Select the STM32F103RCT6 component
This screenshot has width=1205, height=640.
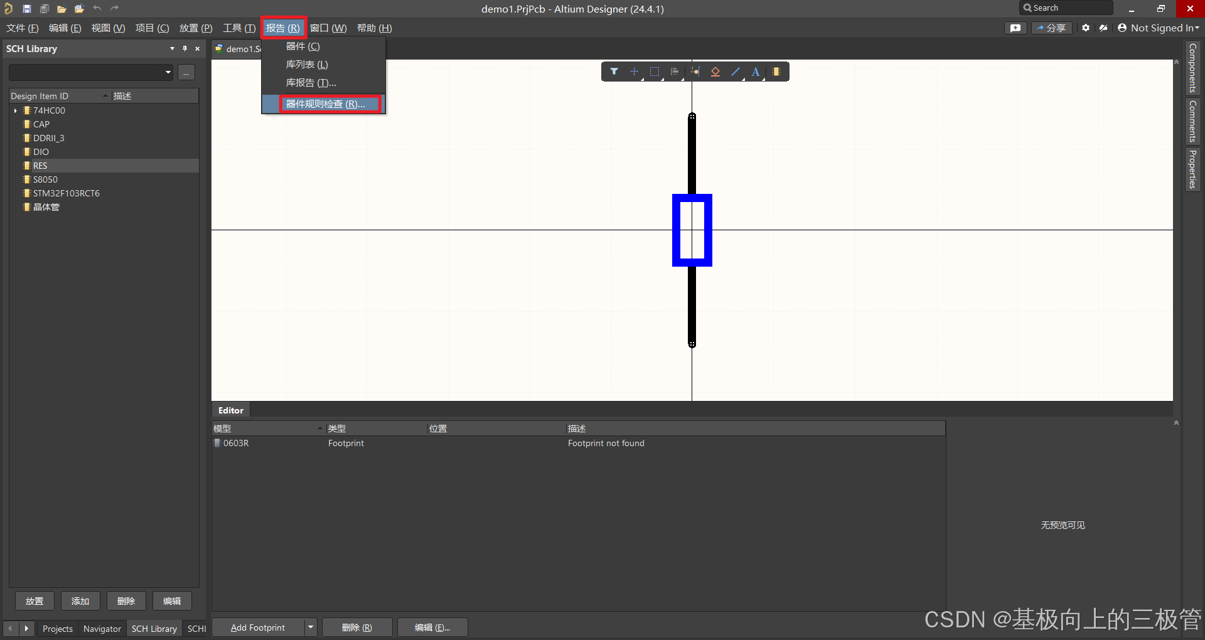[104, 193]
